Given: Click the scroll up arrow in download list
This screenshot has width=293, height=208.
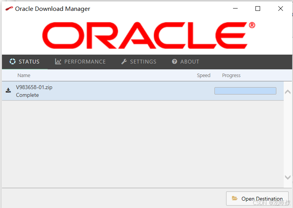Looking at the screenshot, I should 288,92.
